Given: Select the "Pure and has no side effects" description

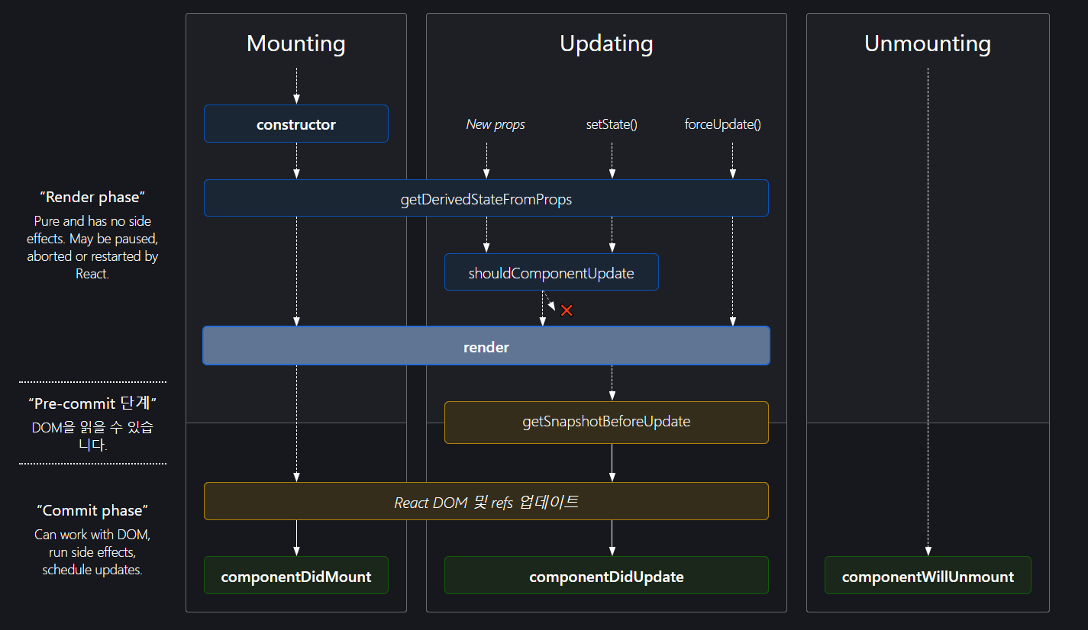Looking at the screenshot, I should pos(92,247).
